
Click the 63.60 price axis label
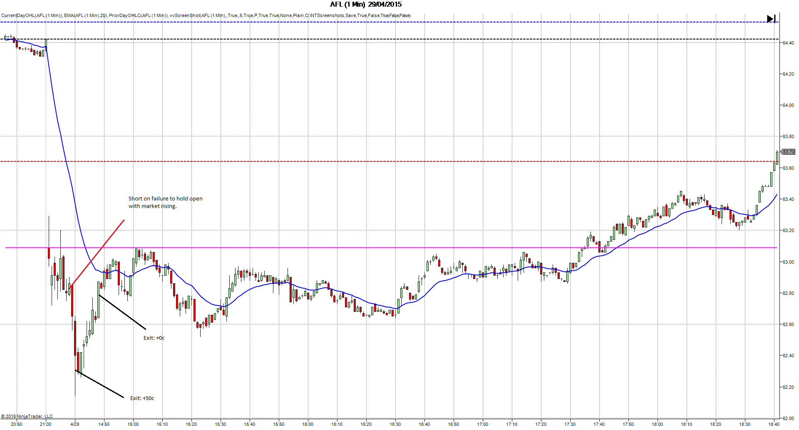pos(788,168)
